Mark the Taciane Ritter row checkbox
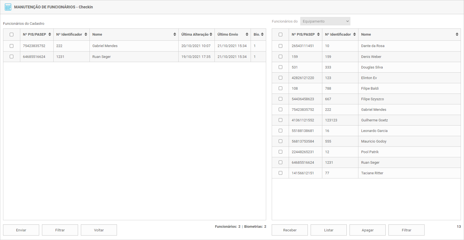Image resolution: width=464 pixels, height=240 pixels. pyautogui.click(x=280, y=173)
